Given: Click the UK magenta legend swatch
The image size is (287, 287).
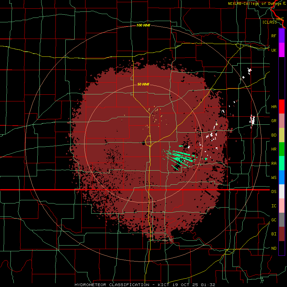Looking at the screenshot, I should (x=282, y=50).
